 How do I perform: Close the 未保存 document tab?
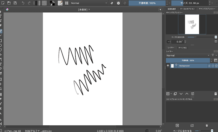160,9
